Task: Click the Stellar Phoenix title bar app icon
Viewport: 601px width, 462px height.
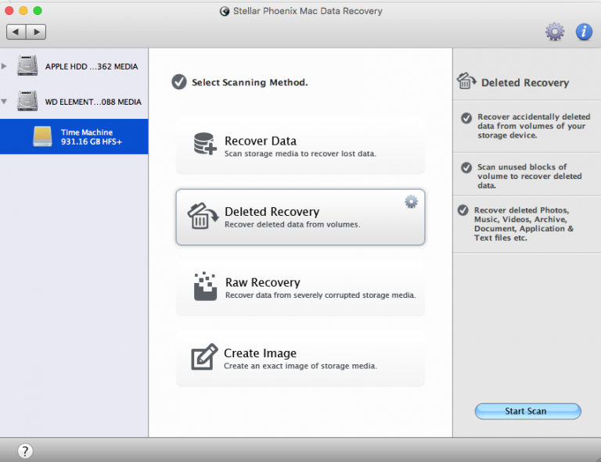Action: (x=225, y=11)
